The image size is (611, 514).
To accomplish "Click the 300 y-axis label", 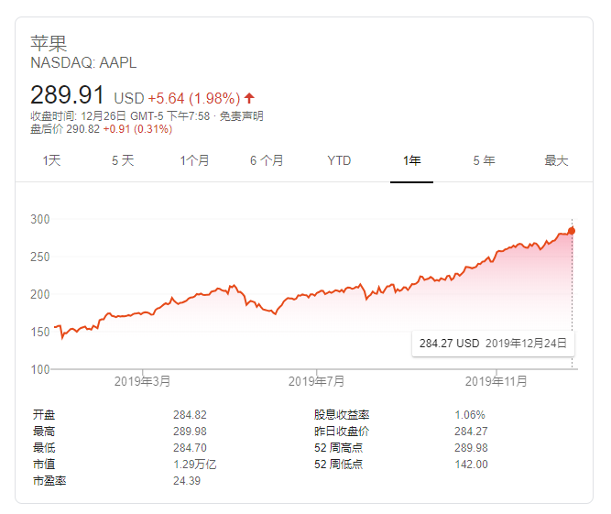I will click(x=40, y=219).
